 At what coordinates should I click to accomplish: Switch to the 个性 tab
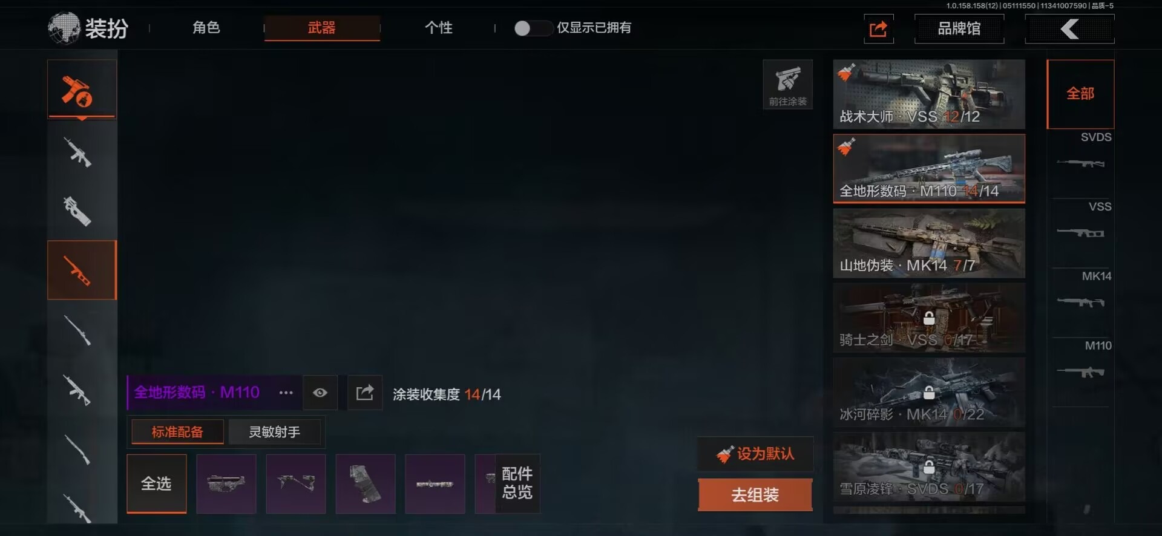point(438,28)
